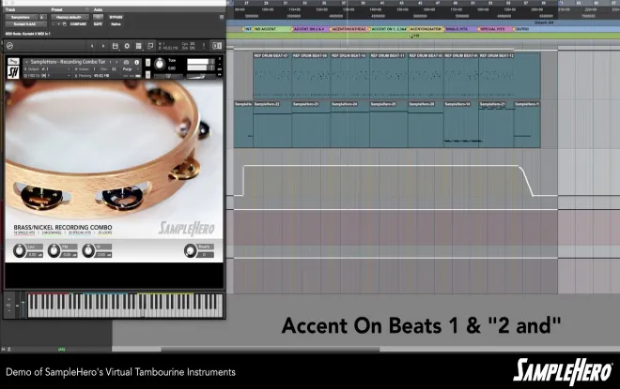Go to previous instrument in Kontakt toolbar
Image resolution: width=620 pixels, height=389 pixels.
pos(92,46)
